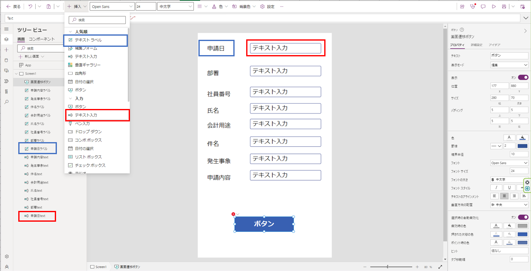Click the virtual agent icon at bottom-left

[6, 266]
